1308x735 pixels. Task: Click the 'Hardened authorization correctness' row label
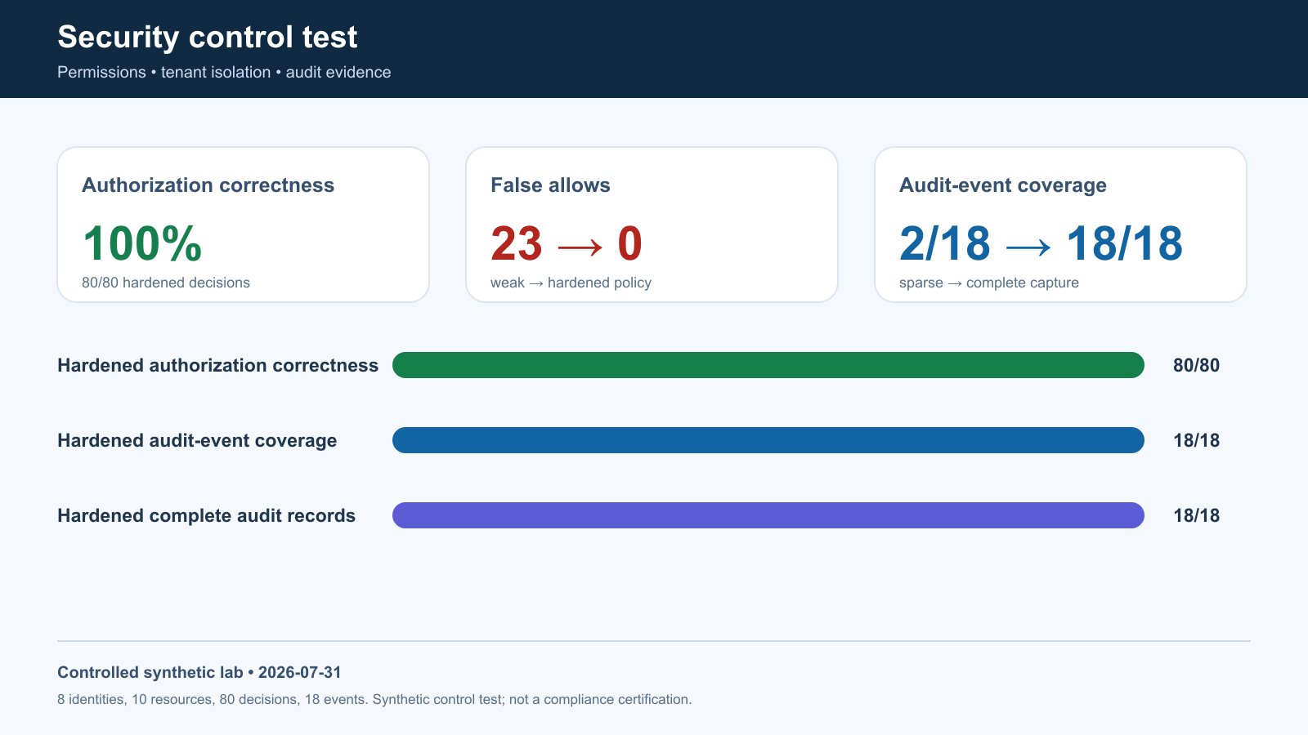(x=218, y=365)
